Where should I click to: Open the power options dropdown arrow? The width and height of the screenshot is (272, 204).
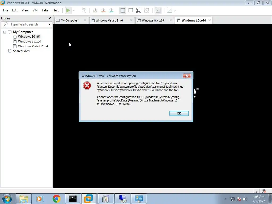pos(74,10)
